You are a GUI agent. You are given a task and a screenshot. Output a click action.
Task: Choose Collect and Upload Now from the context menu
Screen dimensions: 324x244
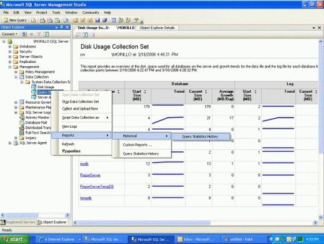tap(80, 108)
